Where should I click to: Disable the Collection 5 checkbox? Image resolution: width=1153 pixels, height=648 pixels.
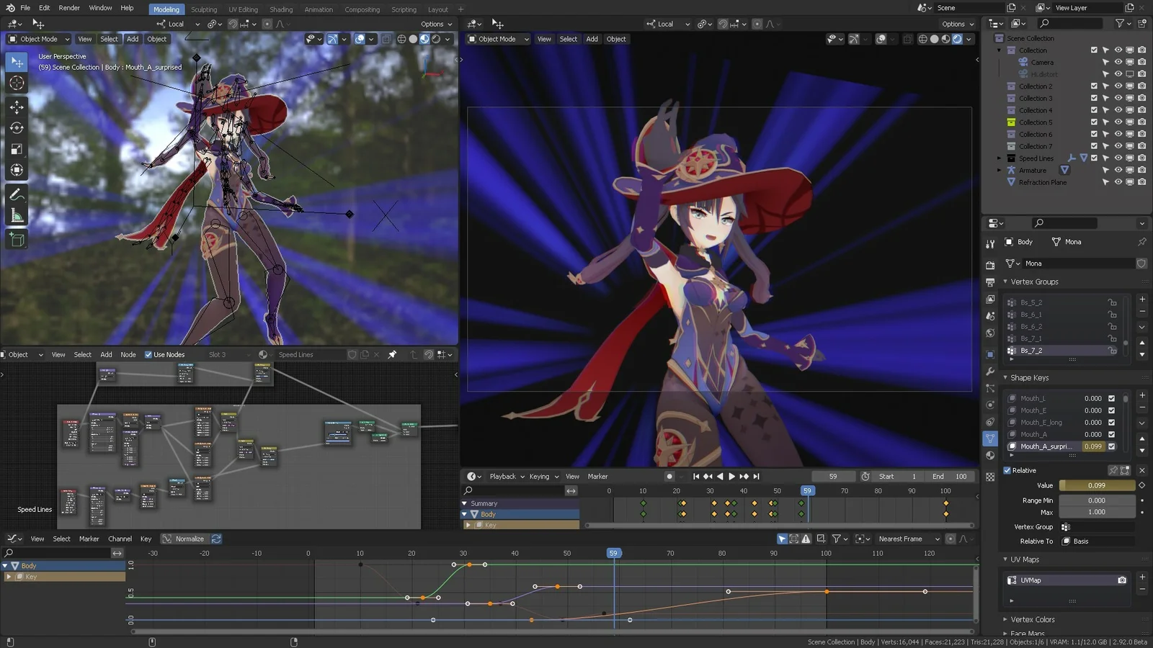(1094, 122)
